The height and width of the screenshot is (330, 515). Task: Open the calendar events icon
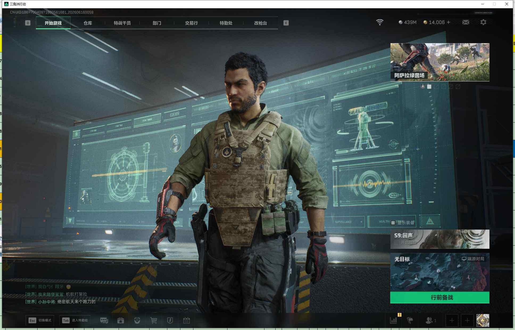tap(186, 320)
